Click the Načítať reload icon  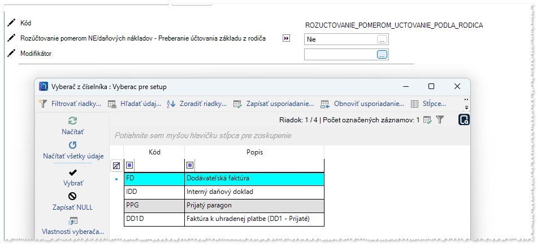point(72,121)
